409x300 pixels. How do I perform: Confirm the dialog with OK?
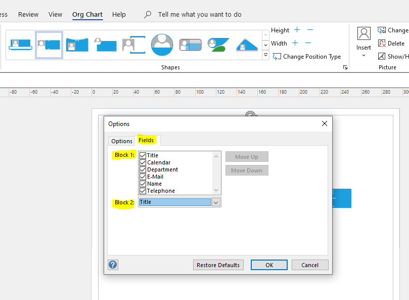(x=269, y=265)
